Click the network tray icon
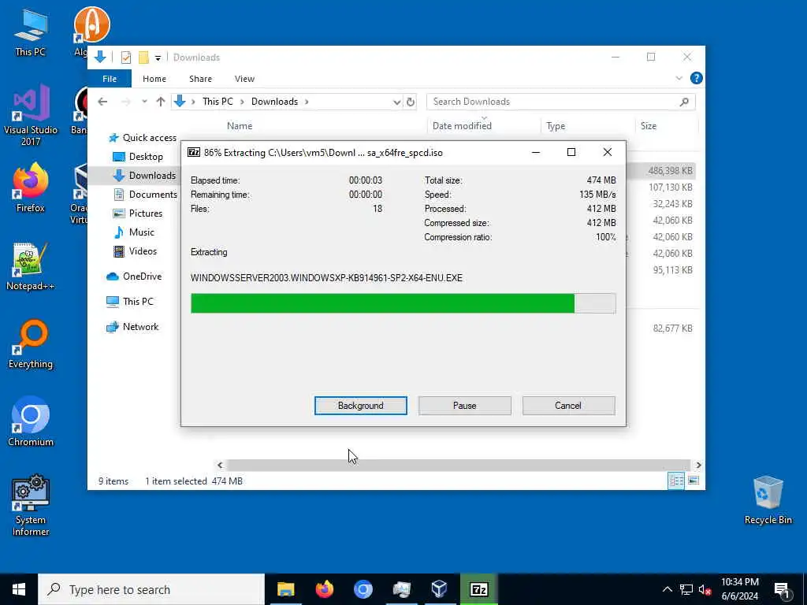The height and width of the screenshot is (605, 807). [686, 589]
